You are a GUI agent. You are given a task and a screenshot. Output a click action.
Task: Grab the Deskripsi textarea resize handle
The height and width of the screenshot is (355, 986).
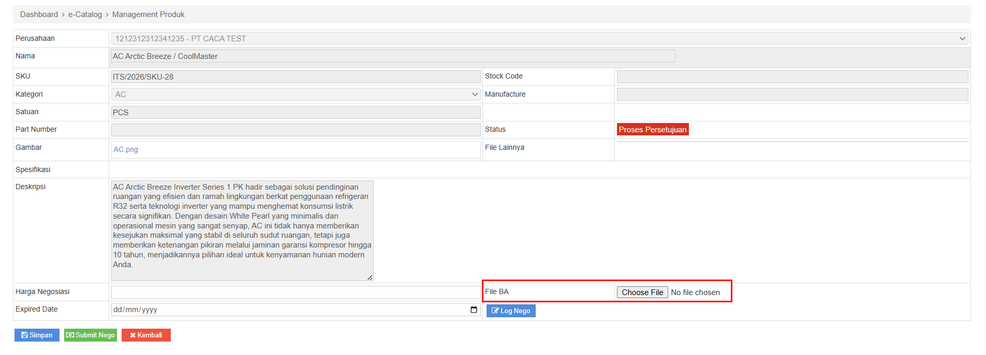pyautogui.click(x=370, y=277)
